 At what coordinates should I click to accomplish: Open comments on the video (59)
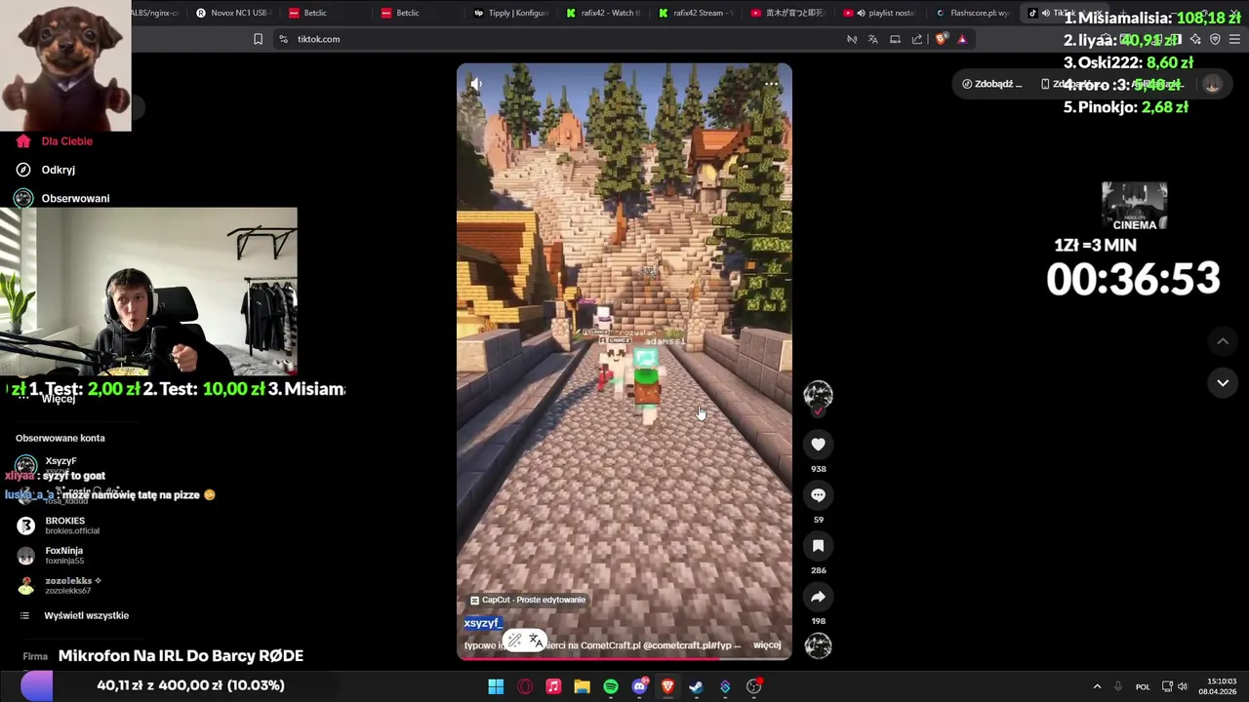pos(818,495)
